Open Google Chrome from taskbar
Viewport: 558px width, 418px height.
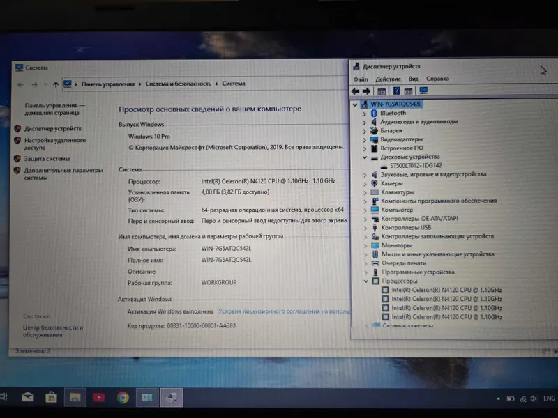pos(123,397)
